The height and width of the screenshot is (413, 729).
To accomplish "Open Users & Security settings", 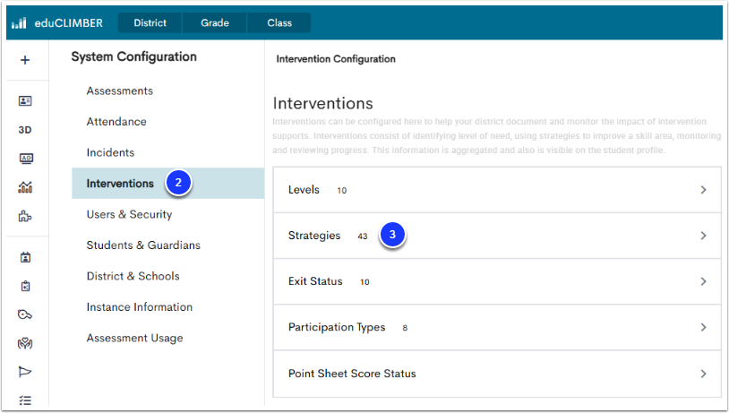I will coord(129,214).
